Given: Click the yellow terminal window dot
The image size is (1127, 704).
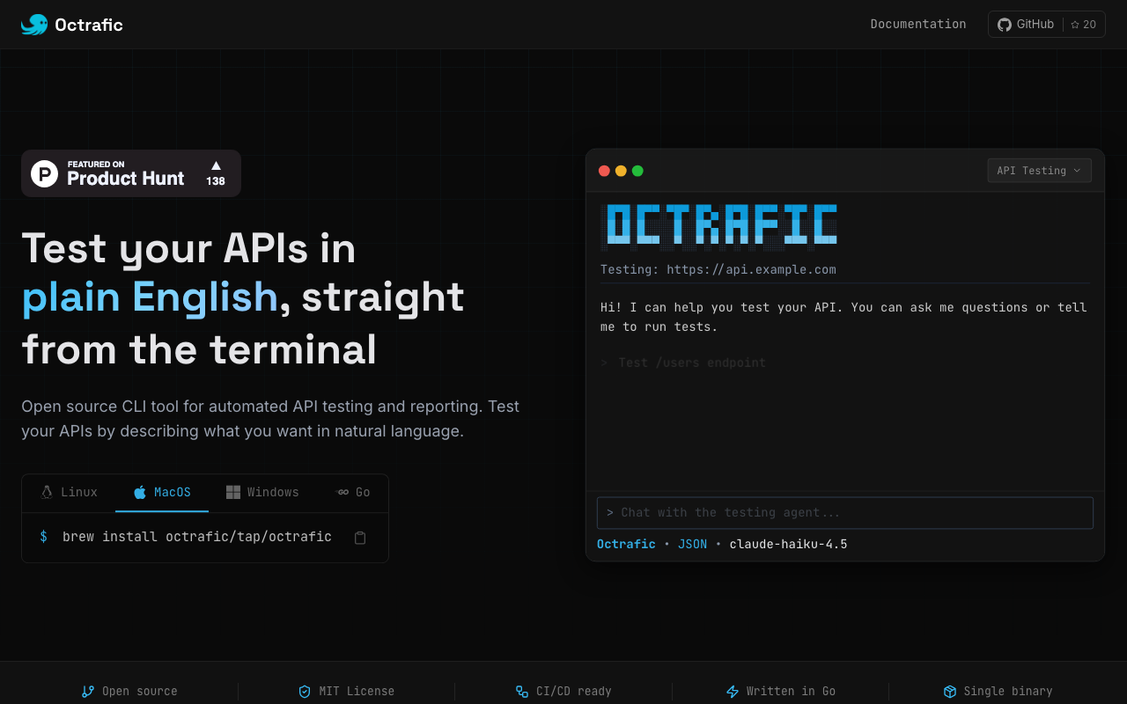Looking at the screenshot, I should (621, 171).
